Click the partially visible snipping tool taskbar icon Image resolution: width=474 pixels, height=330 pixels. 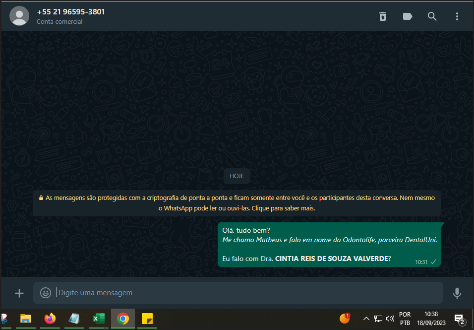pos(4,319)
